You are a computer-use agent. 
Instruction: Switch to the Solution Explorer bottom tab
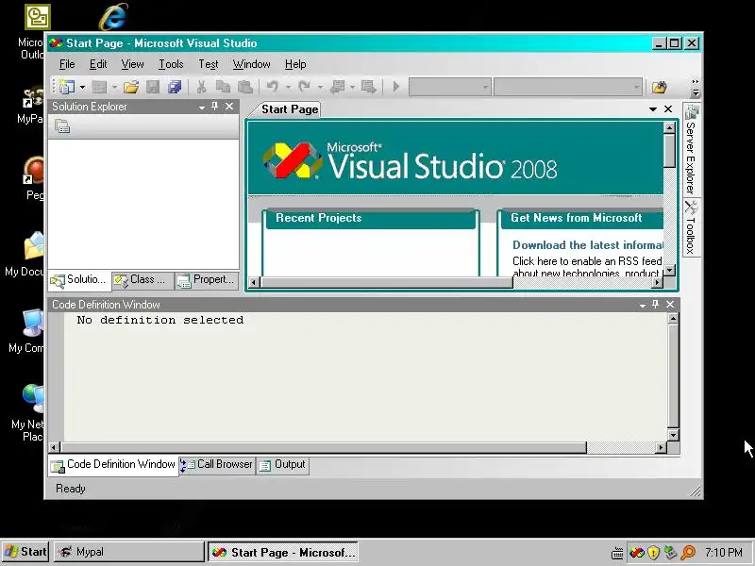[79, 280]
